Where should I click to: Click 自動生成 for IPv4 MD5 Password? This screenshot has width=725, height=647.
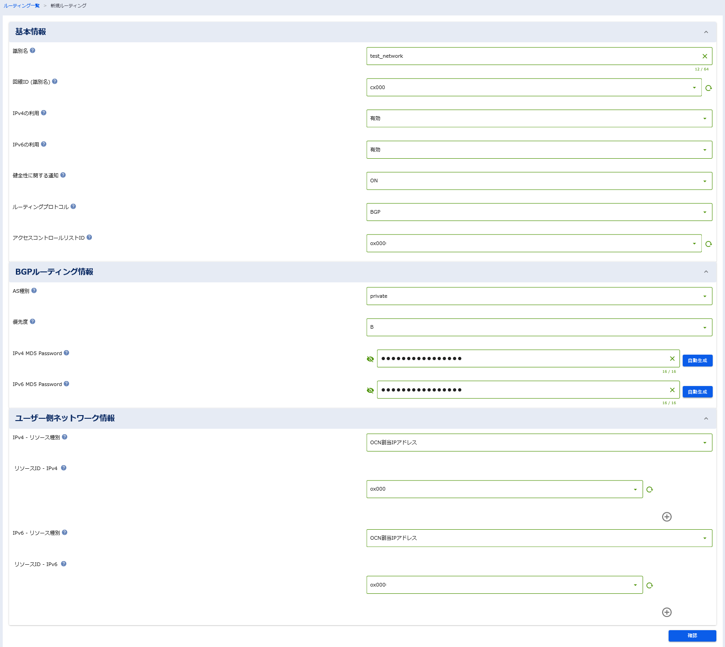pos(697,361)
